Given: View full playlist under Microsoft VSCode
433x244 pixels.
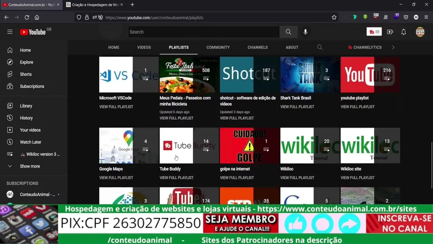Looking at the screenshot, I should click(116, 107).
